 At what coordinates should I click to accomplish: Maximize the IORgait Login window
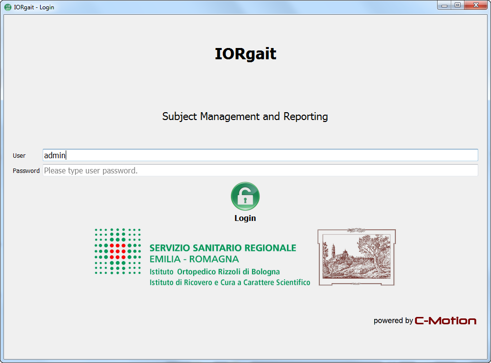458,5
